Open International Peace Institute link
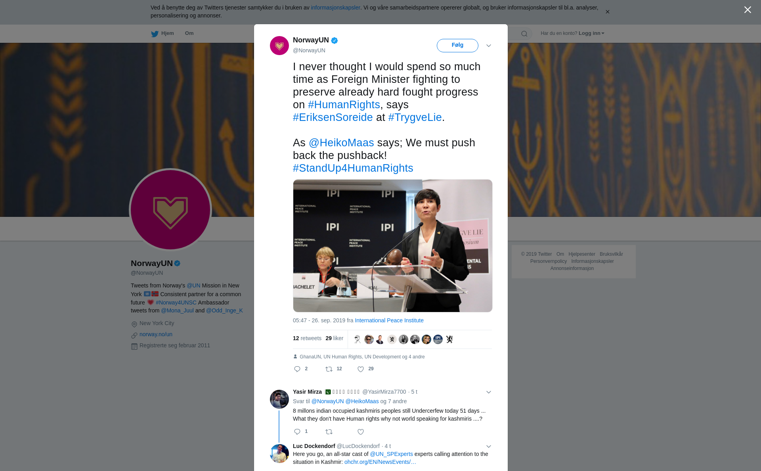 389,320
